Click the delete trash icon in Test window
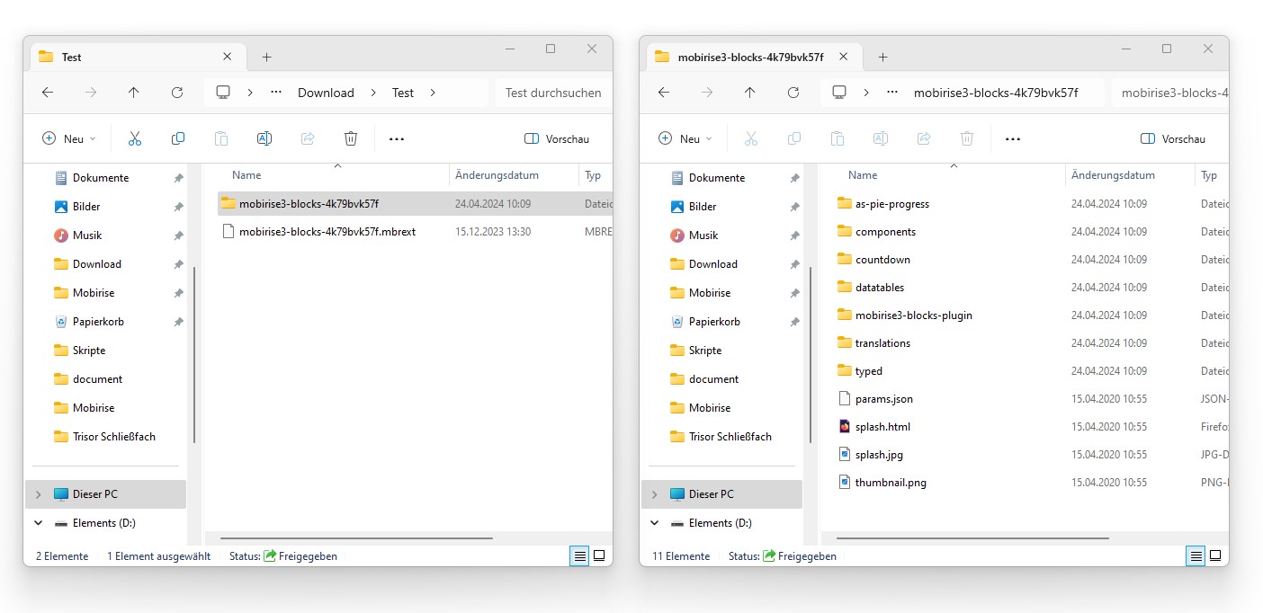 pyautogui.click(x=351, y=138)
